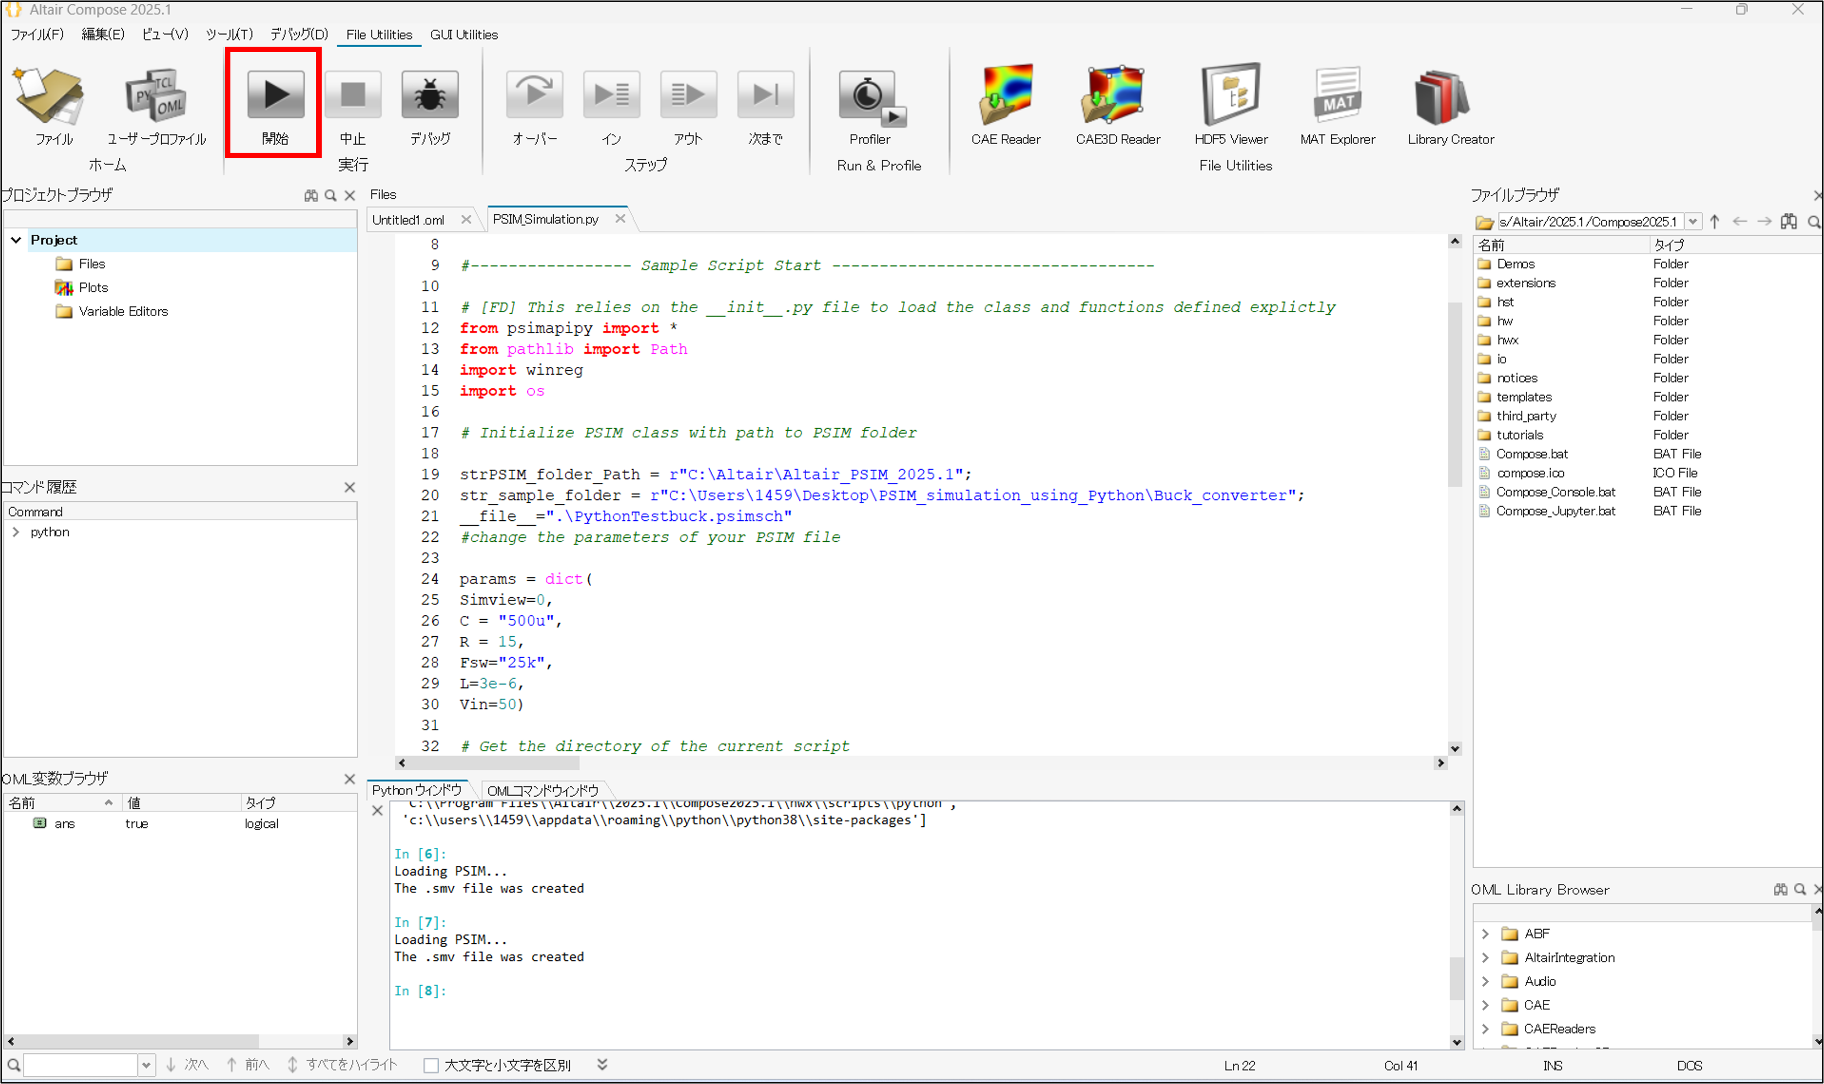Screen dimensions: 1824x1084
Task: Click すべてをハイライト button
Action: (342, 1065)
